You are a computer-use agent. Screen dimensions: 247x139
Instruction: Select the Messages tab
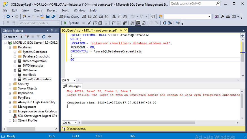[72, 86]
